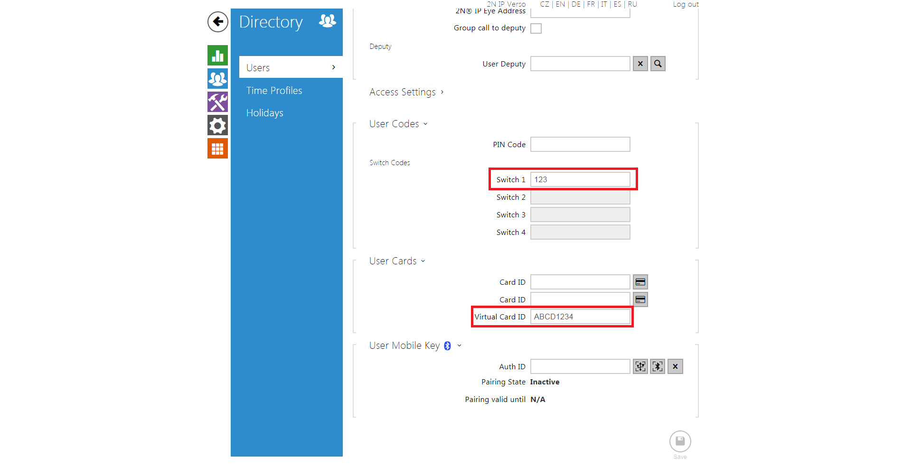903x467 pixels.
Task: Open the green Status chart icon
Action: 218,56
